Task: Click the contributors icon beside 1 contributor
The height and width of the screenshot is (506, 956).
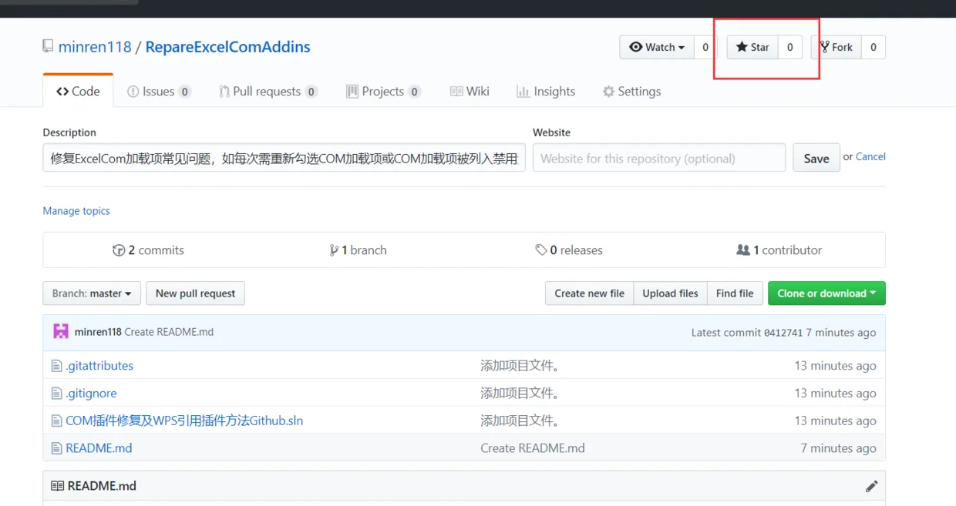Action: 743,250
